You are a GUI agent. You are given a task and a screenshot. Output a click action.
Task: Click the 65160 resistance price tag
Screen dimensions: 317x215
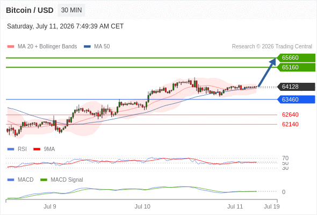296,67
